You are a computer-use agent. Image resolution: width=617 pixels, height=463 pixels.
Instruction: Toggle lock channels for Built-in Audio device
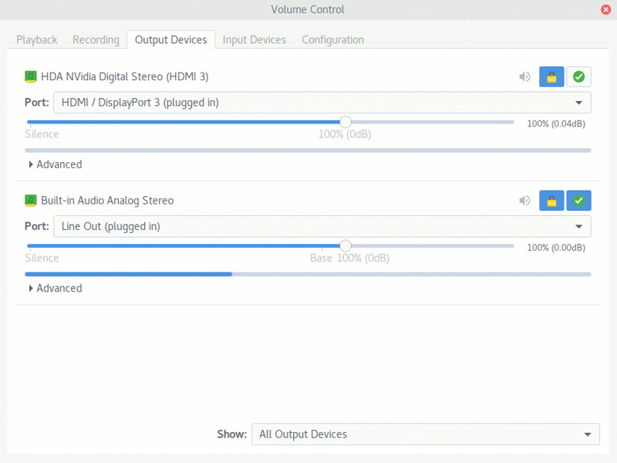tap(551, 201)
